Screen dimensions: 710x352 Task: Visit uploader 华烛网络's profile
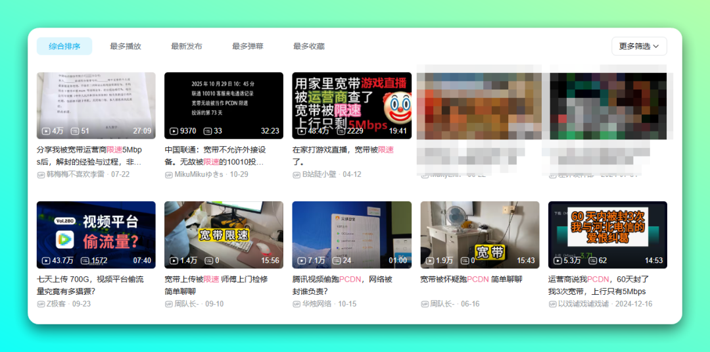pyautogui.click(x=317, y=303)
